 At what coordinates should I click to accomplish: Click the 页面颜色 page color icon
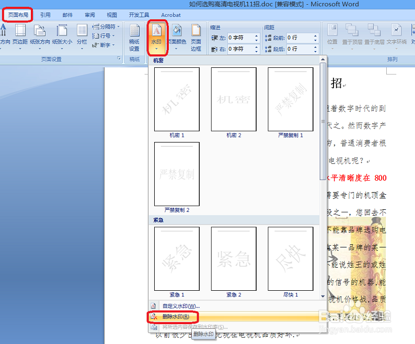click(177, 31)
